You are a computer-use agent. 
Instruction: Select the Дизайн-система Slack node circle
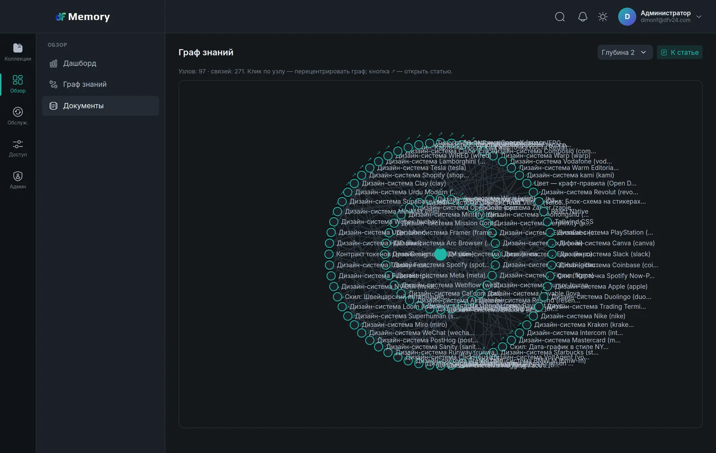click(x=553, y=254)
